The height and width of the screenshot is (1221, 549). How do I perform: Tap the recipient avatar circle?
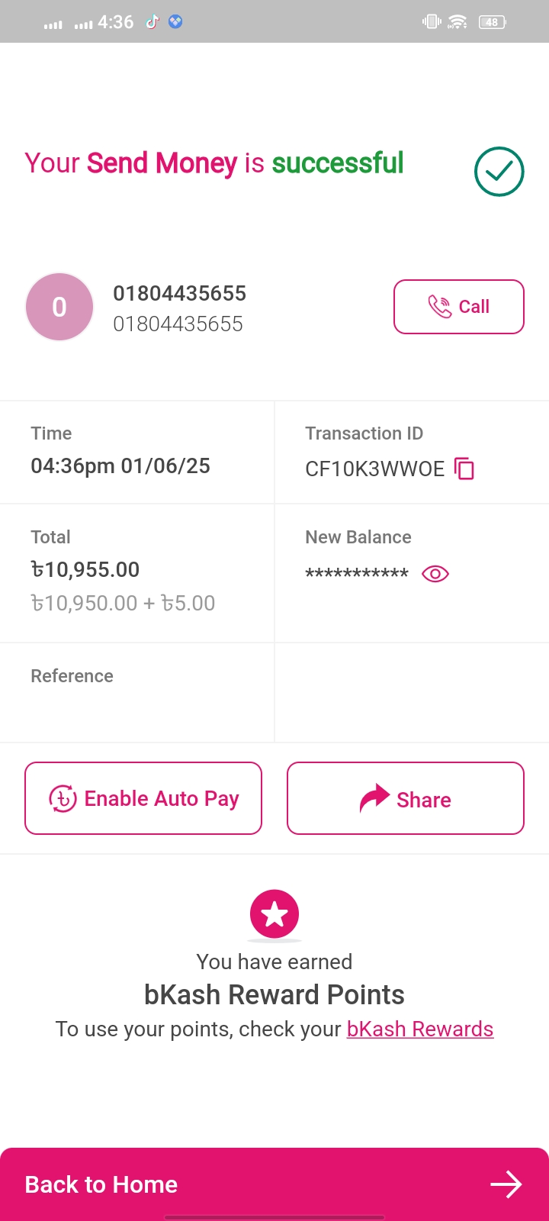pyautogui.click(x=59, y=307)
